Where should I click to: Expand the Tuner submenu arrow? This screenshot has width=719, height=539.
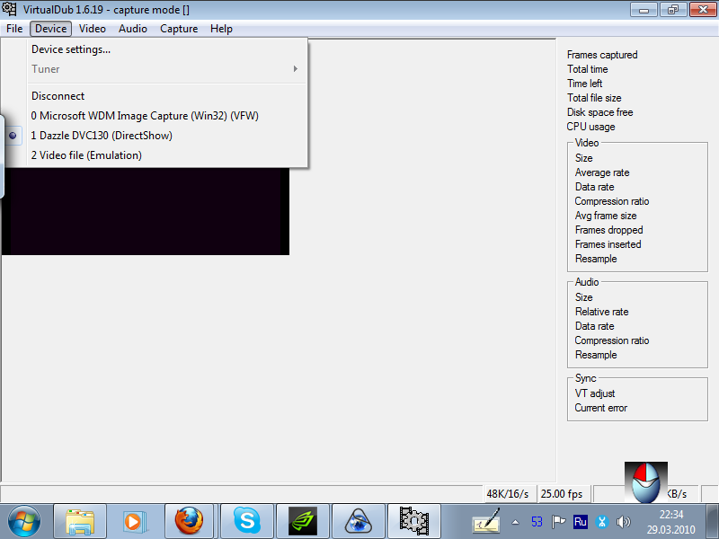[x=295, y=69]
